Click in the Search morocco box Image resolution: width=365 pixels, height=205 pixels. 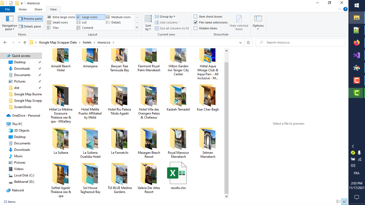tap(300, 42)
